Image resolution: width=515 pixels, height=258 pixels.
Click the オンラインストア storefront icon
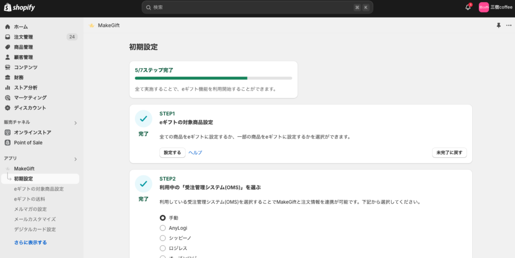tap(8, 132)
